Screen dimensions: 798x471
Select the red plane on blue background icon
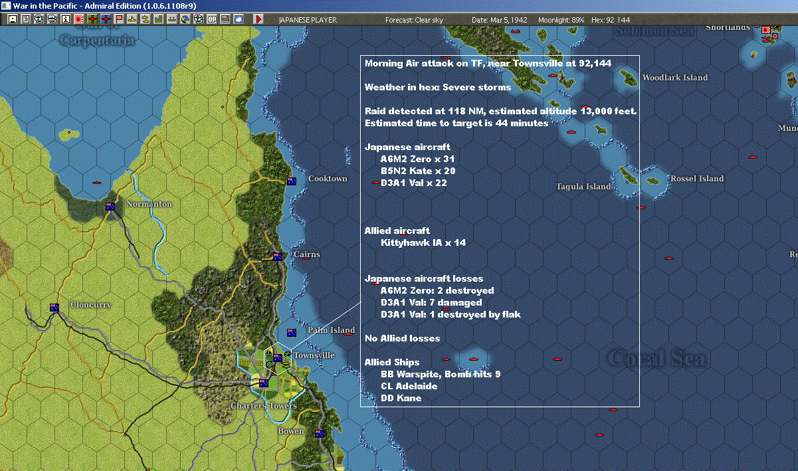[106, 19]
